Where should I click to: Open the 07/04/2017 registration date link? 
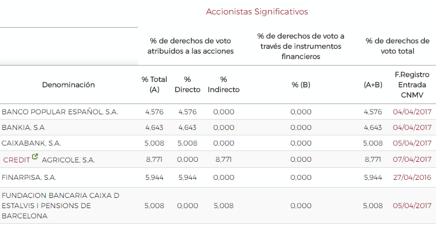[x=412, y=159]
